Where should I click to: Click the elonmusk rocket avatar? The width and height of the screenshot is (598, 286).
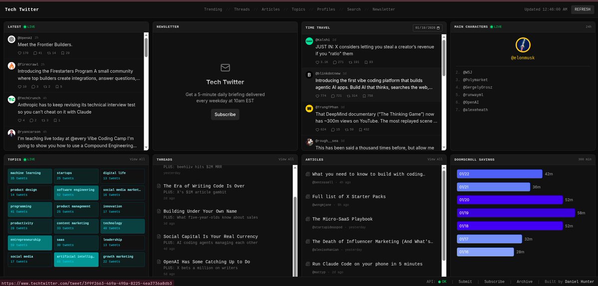[523, 45]
